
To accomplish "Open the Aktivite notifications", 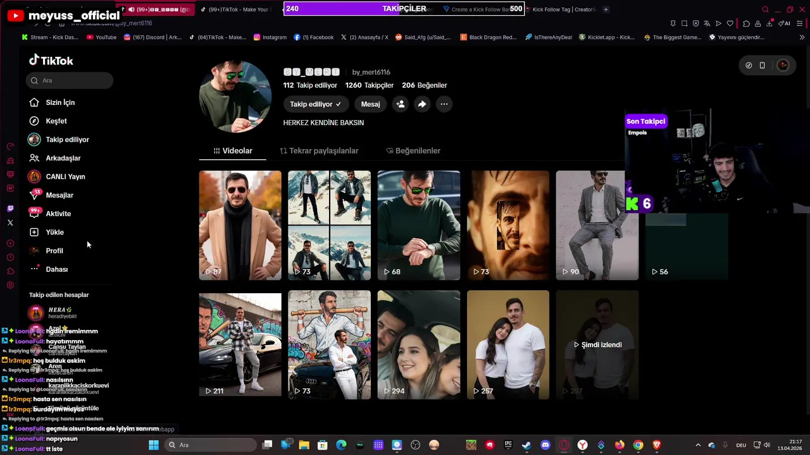I will pyautogui.click(x=50, y=214).
